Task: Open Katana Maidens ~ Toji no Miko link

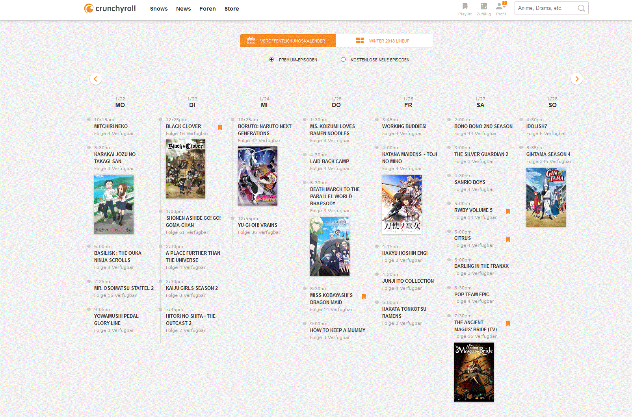Action: [x=410, y=158]
